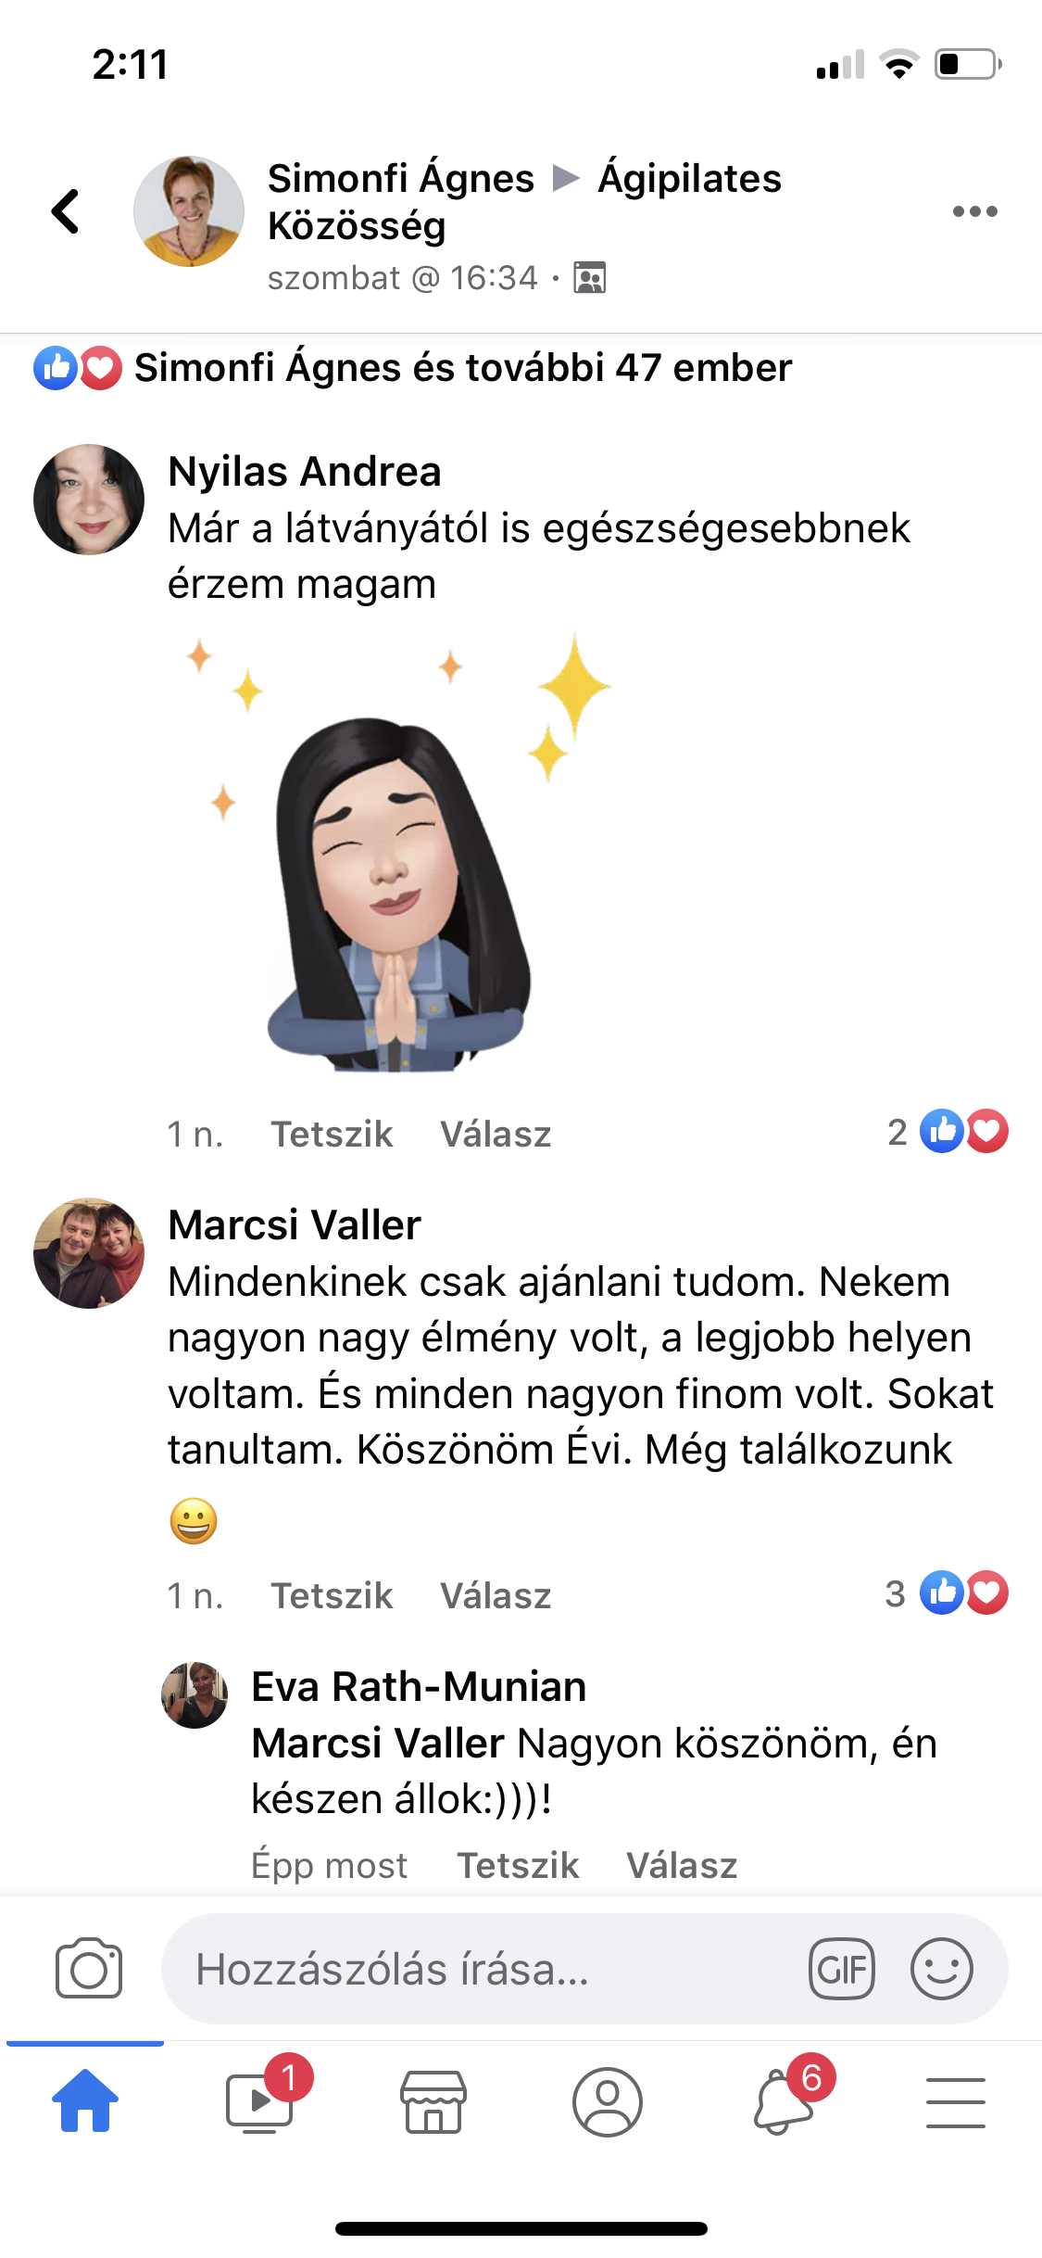View reactions on Marcsi Valler's comment
Viewport: 1042px width, 2258px height.
pyautogui.click(x=947, y=1593)
